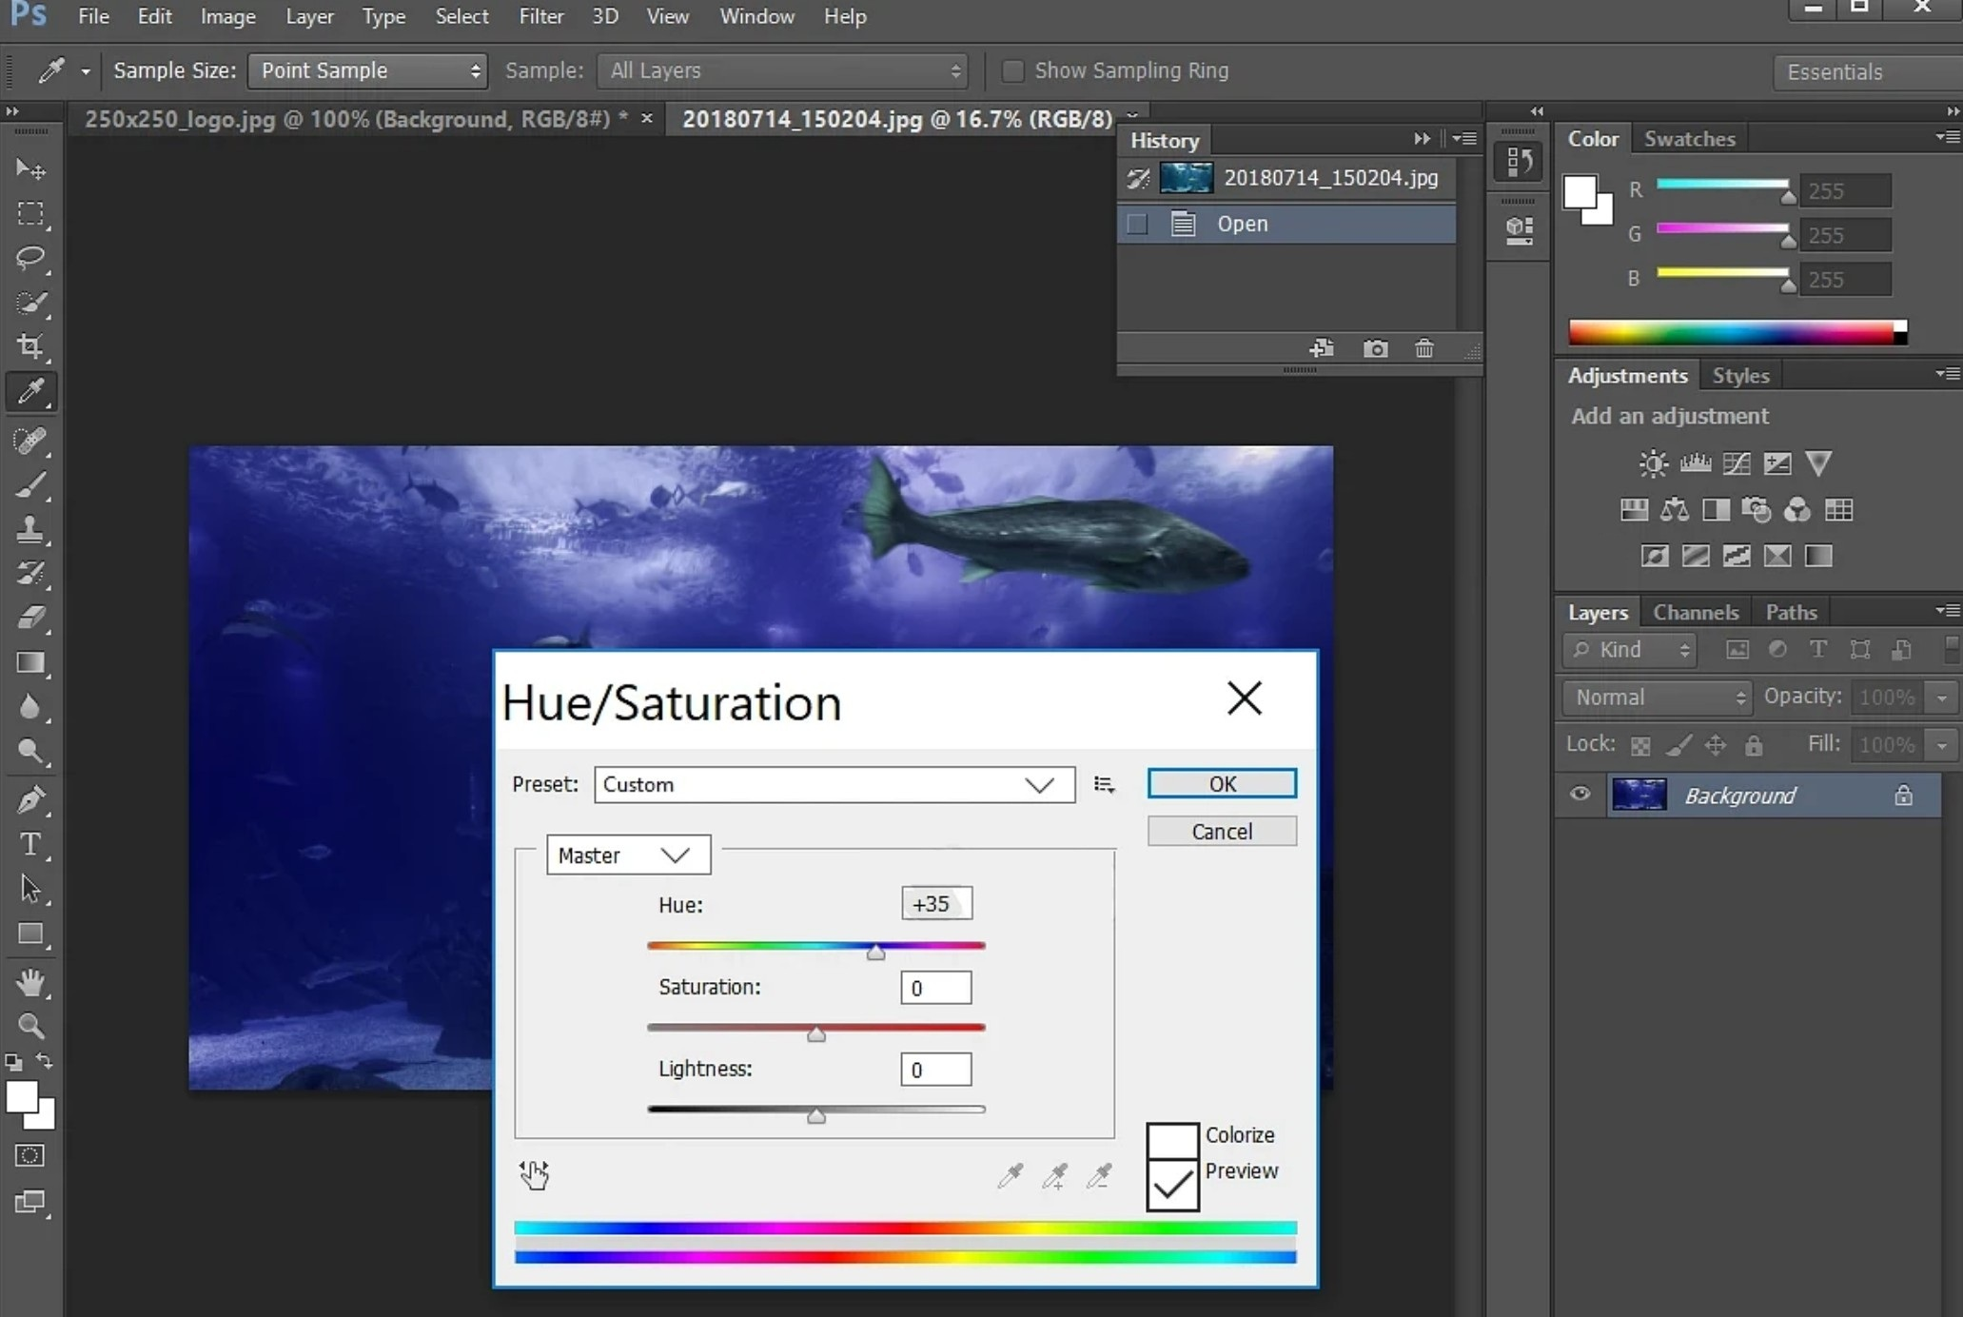Select the Move tool

pos(29,169)
